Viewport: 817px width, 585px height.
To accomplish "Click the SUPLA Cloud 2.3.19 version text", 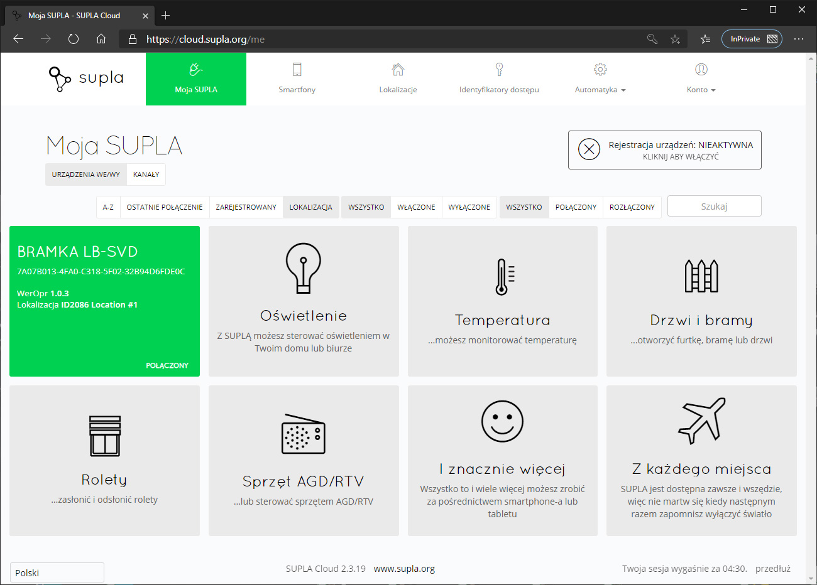I will [x=326, y=569].
